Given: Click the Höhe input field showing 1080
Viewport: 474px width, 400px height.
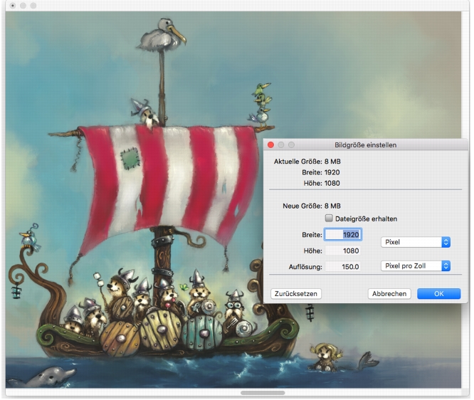Looking at the screenshot, I should point(343,251).
